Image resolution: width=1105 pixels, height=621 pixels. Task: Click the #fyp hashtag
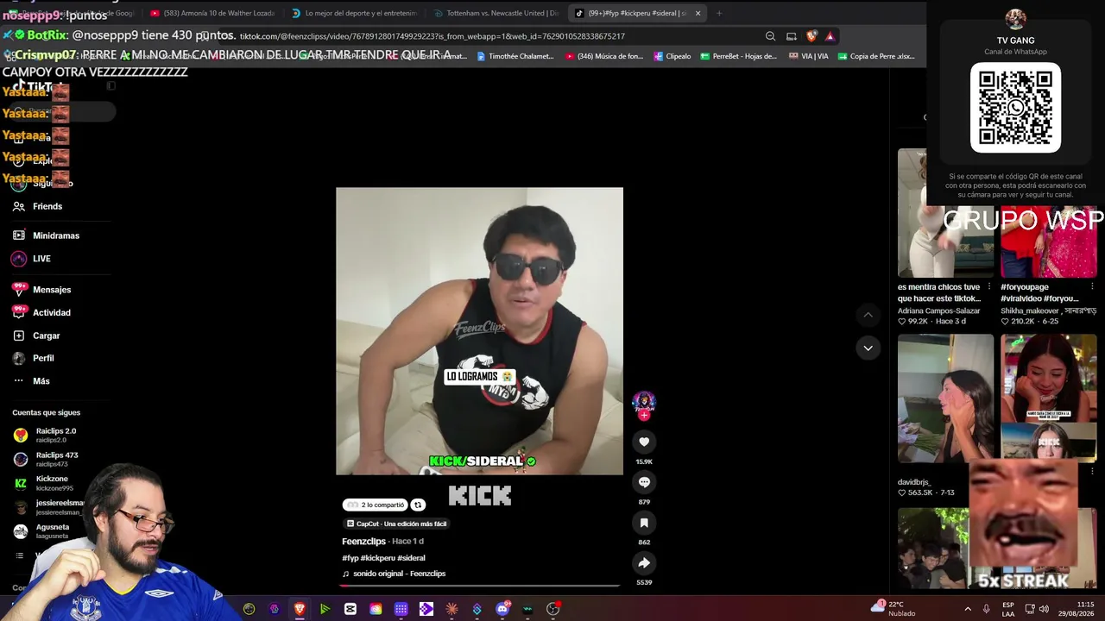tap(350, 558)
